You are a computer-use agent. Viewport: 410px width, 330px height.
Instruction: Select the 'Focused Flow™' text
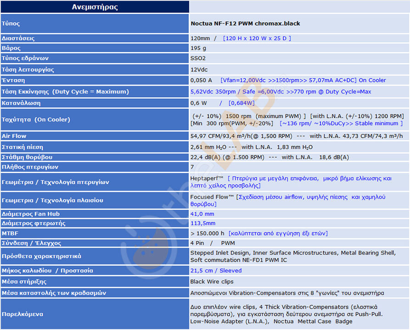tap(212, 197)
